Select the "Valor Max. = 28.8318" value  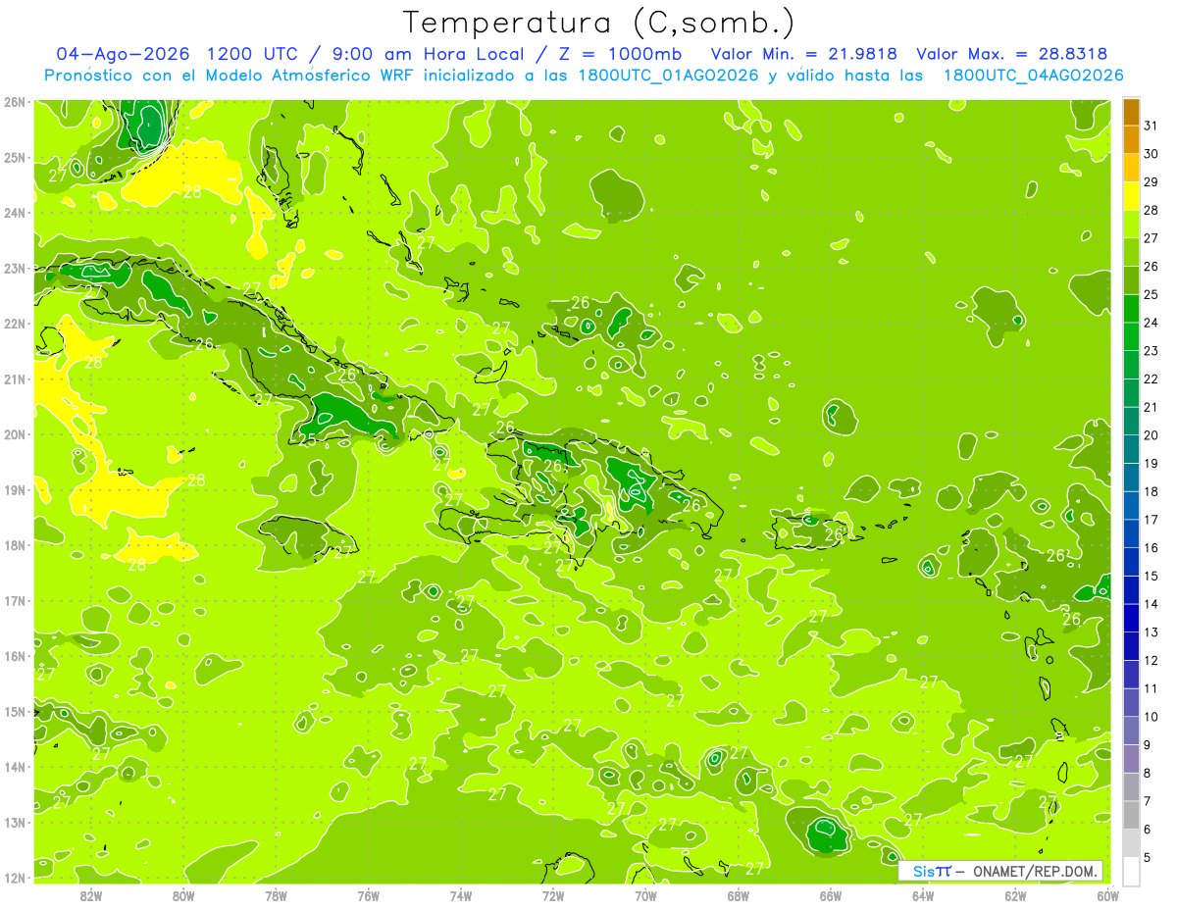(x=1012, y=54)
